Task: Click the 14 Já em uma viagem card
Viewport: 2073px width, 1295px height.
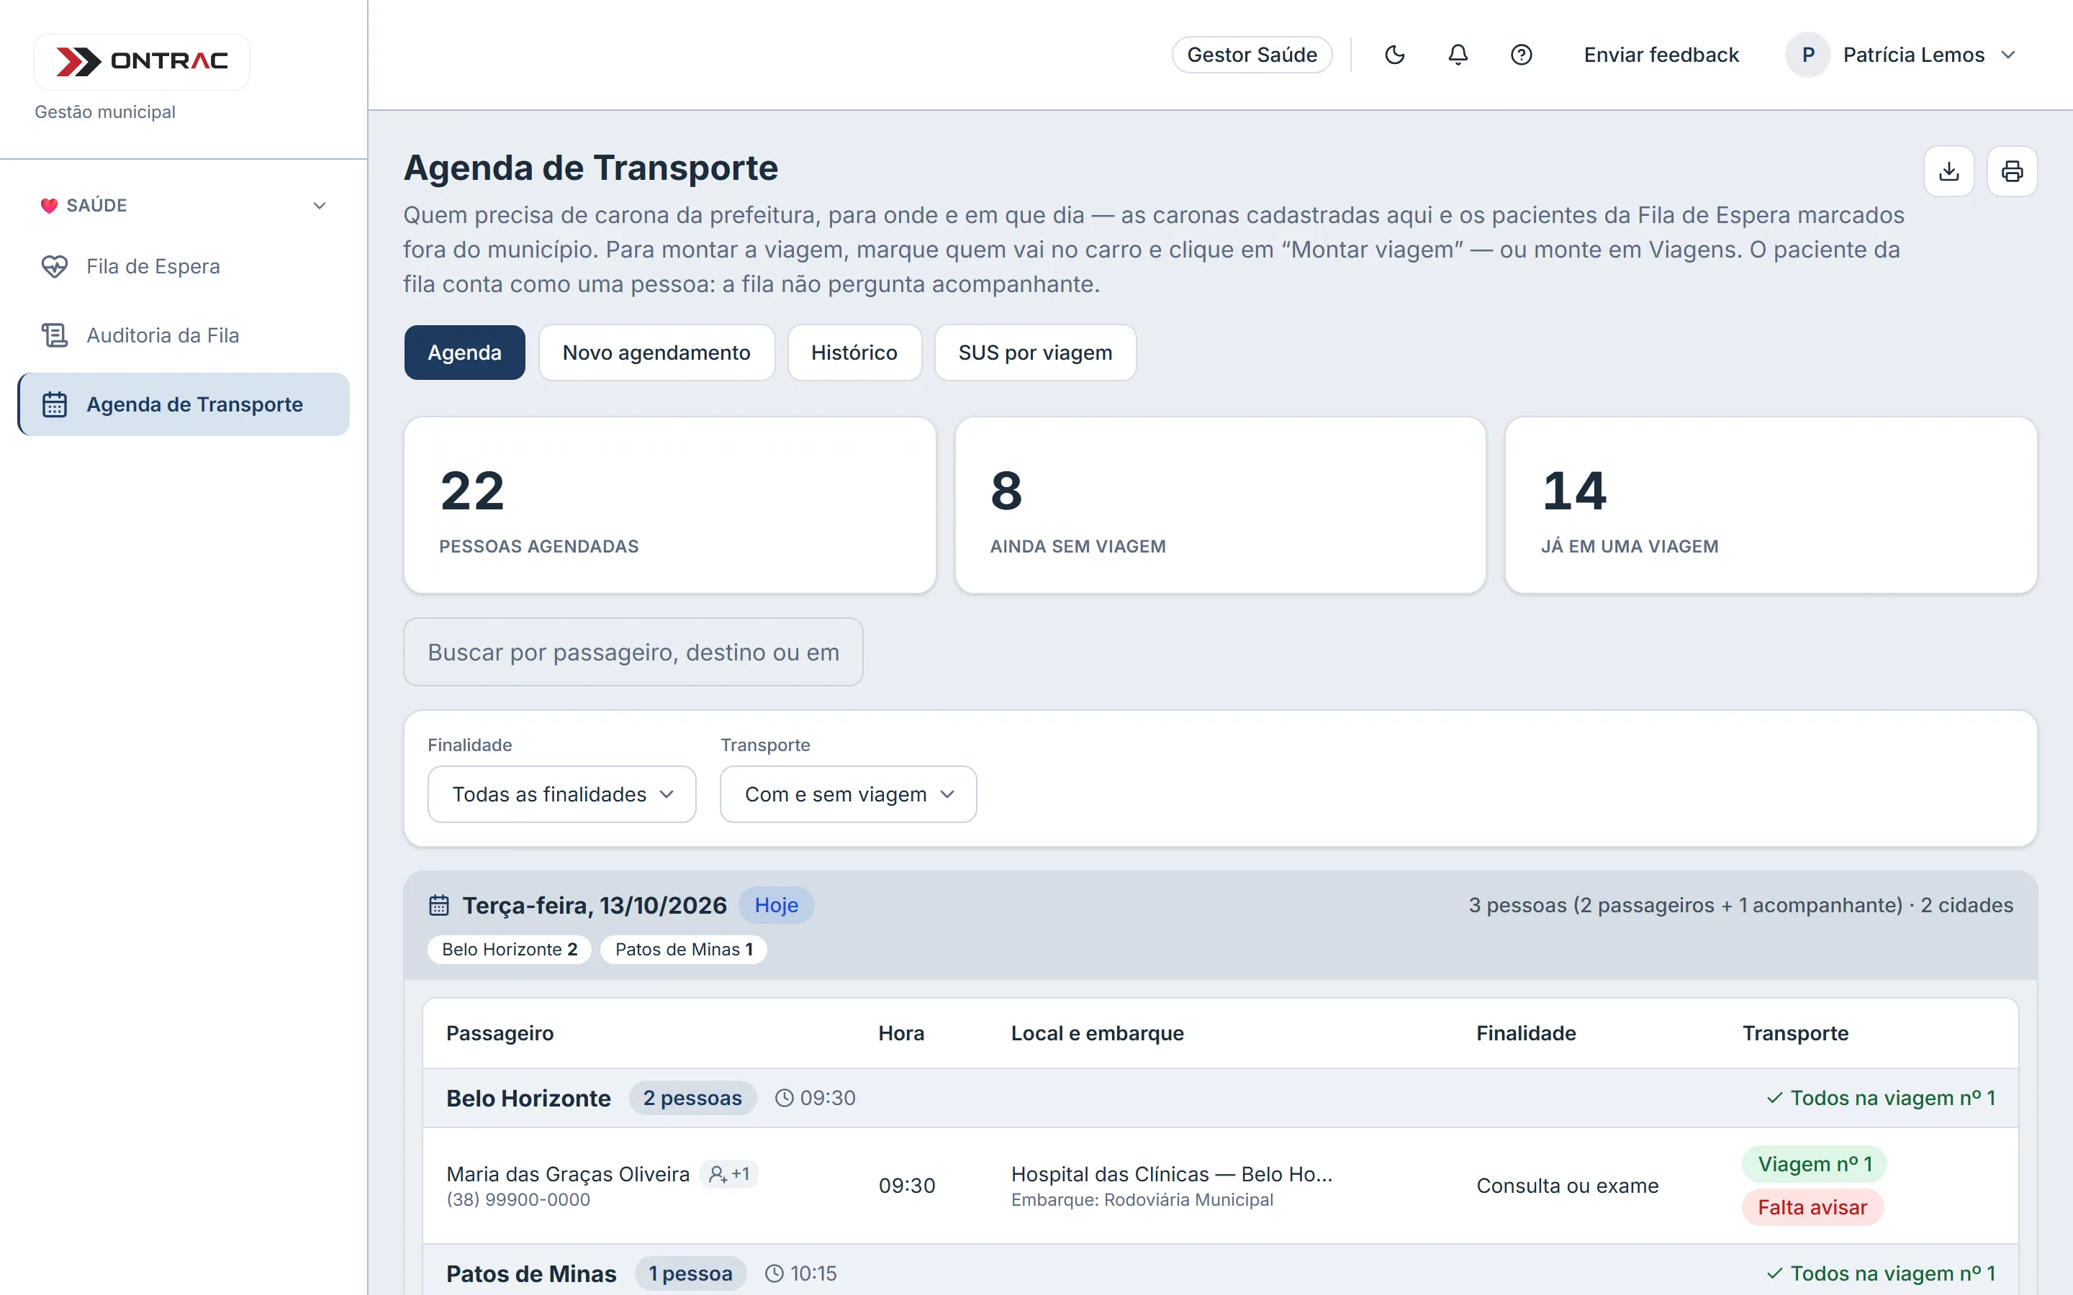Action: [1771, 505]
